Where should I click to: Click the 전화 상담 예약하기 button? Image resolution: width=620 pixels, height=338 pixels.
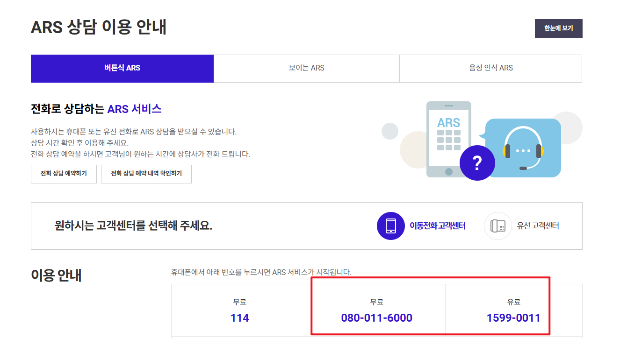pos(64,174)
